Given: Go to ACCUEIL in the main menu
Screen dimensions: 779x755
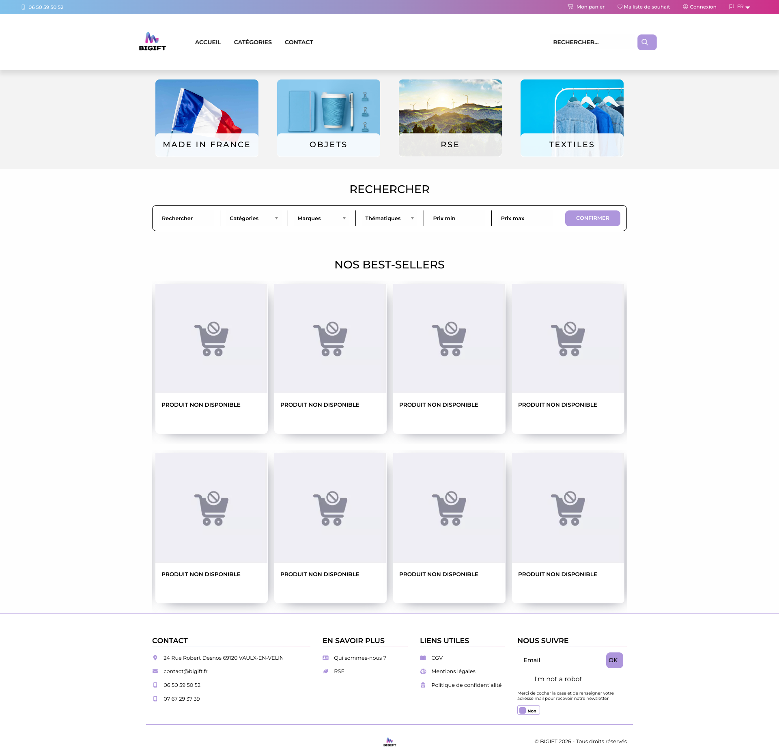Looking at the screenshot, I should point(208,42).
